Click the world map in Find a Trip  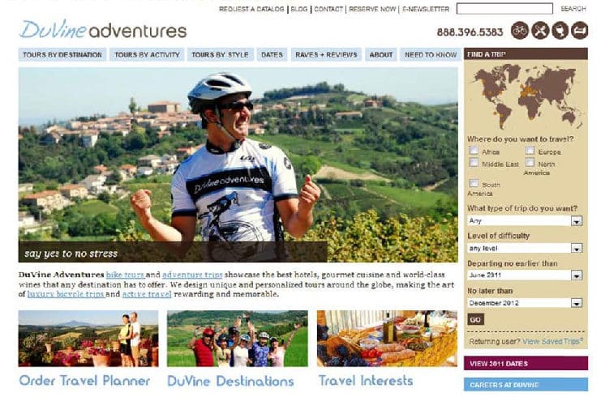[x=526, y=96]
